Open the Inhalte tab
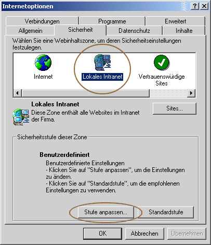The height and width of the screenshot is (245, 211). pos(184,31)
